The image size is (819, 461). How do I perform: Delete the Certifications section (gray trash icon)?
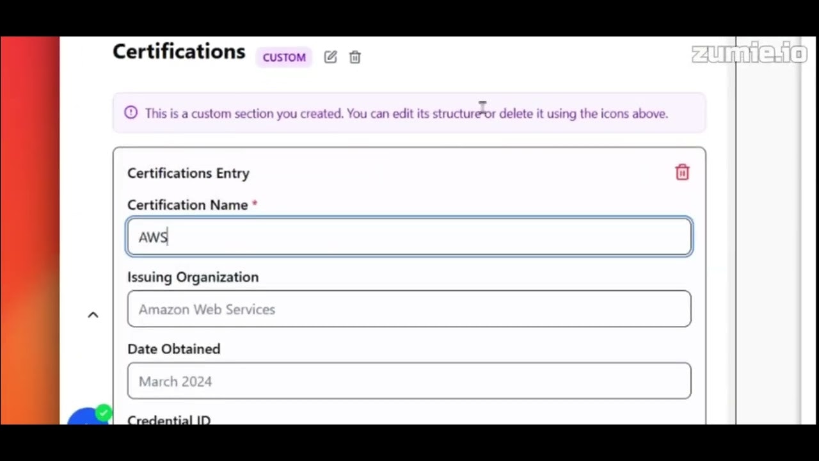355,57
